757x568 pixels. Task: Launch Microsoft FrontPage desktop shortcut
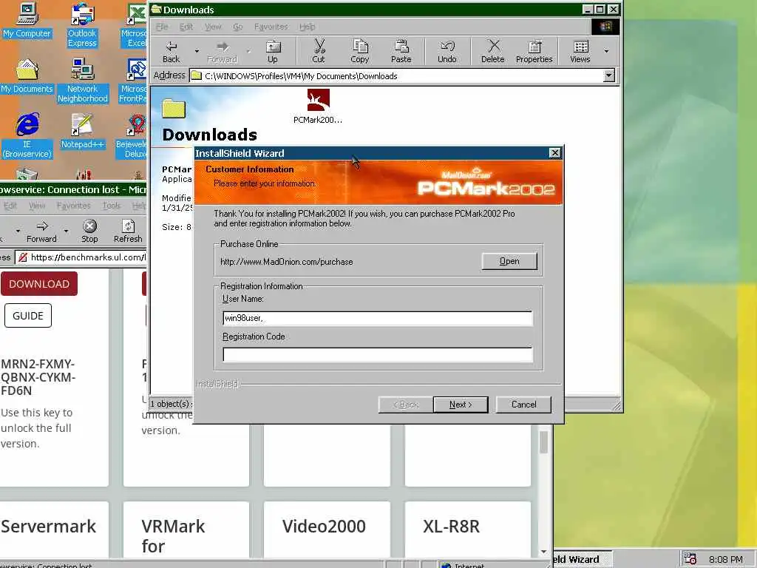pyautogui.click(x=133, y=80)
